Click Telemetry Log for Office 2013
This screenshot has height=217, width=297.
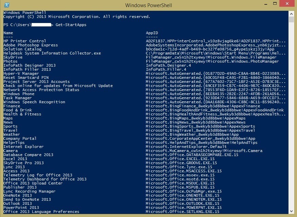pos(38,175)
